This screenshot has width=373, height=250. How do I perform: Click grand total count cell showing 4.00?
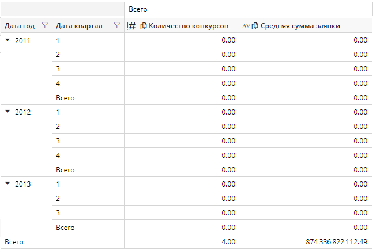[228, 242]
